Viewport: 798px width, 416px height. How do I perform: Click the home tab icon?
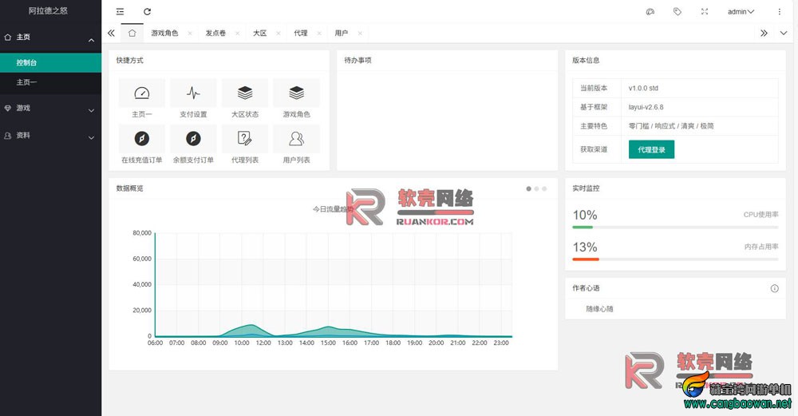pos(132,33)
